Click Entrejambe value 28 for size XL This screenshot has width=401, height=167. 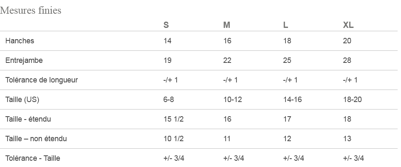click(x=347, y=60)
